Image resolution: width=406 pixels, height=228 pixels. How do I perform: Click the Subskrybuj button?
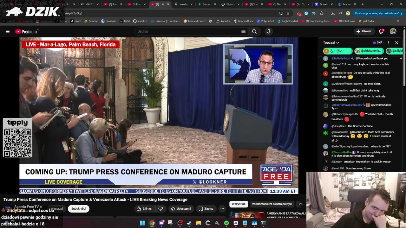79,209
